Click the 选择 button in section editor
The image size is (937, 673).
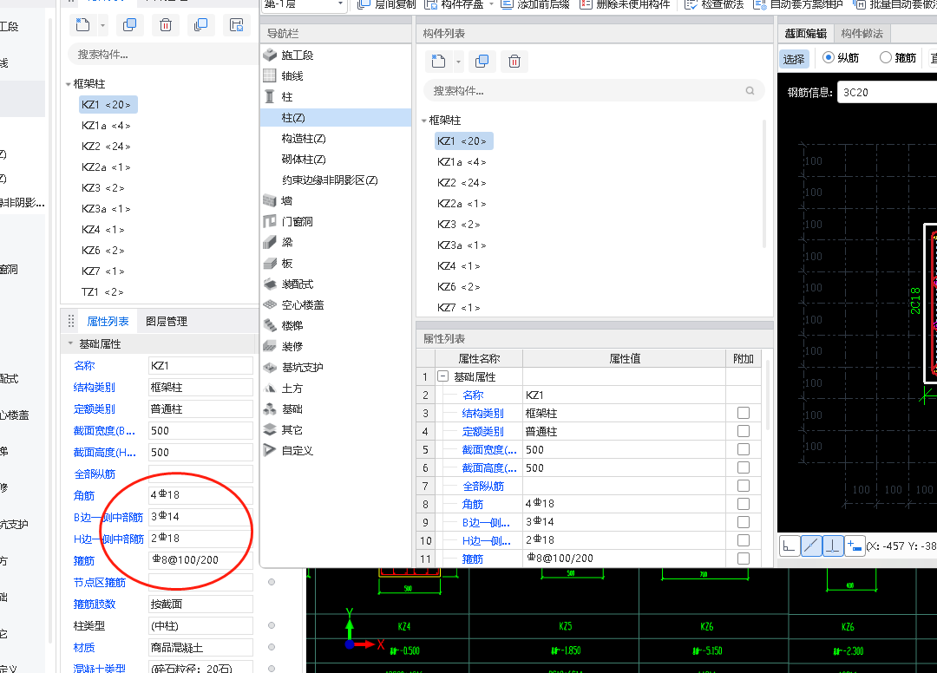coord(794,58)
